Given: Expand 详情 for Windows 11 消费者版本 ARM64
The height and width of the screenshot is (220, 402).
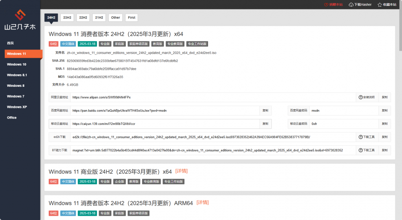Looking at the screenshot, I should (x=203, y=203).
